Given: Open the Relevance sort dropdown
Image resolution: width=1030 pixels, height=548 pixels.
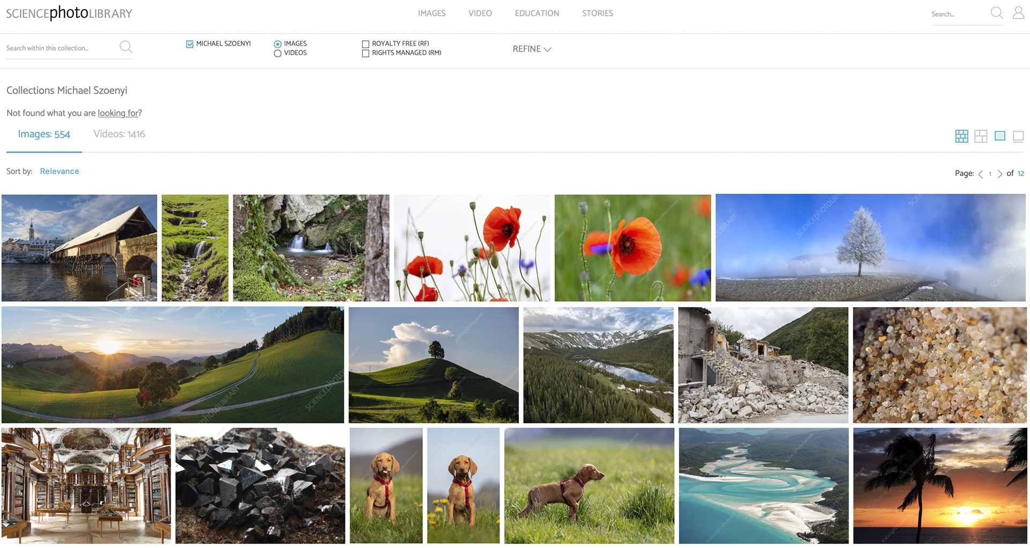Looking at the screenshot, I should 59,171.
